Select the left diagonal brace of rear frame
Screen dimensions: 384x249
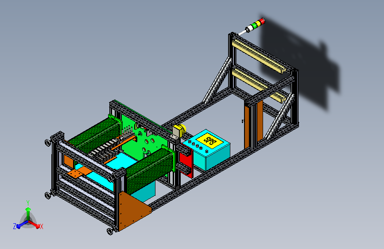(x=217, y=80)
